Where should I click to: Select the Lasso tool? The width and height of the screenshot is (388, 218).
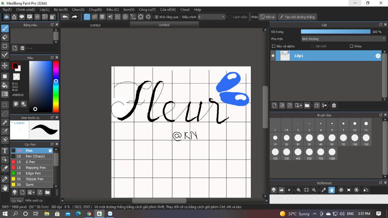click(x=5, y=114)
